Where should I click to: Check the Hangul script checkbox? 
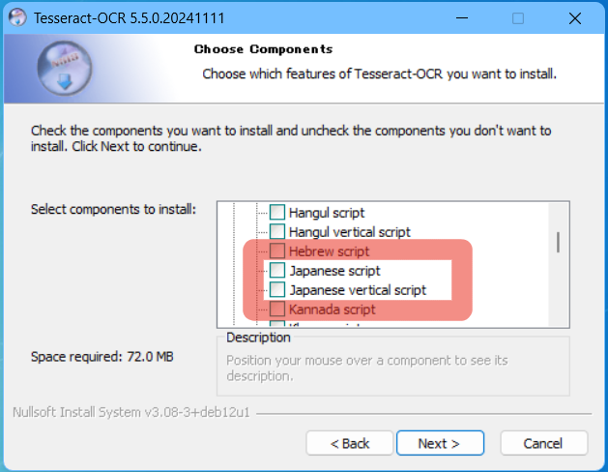(x=277, y=213)
